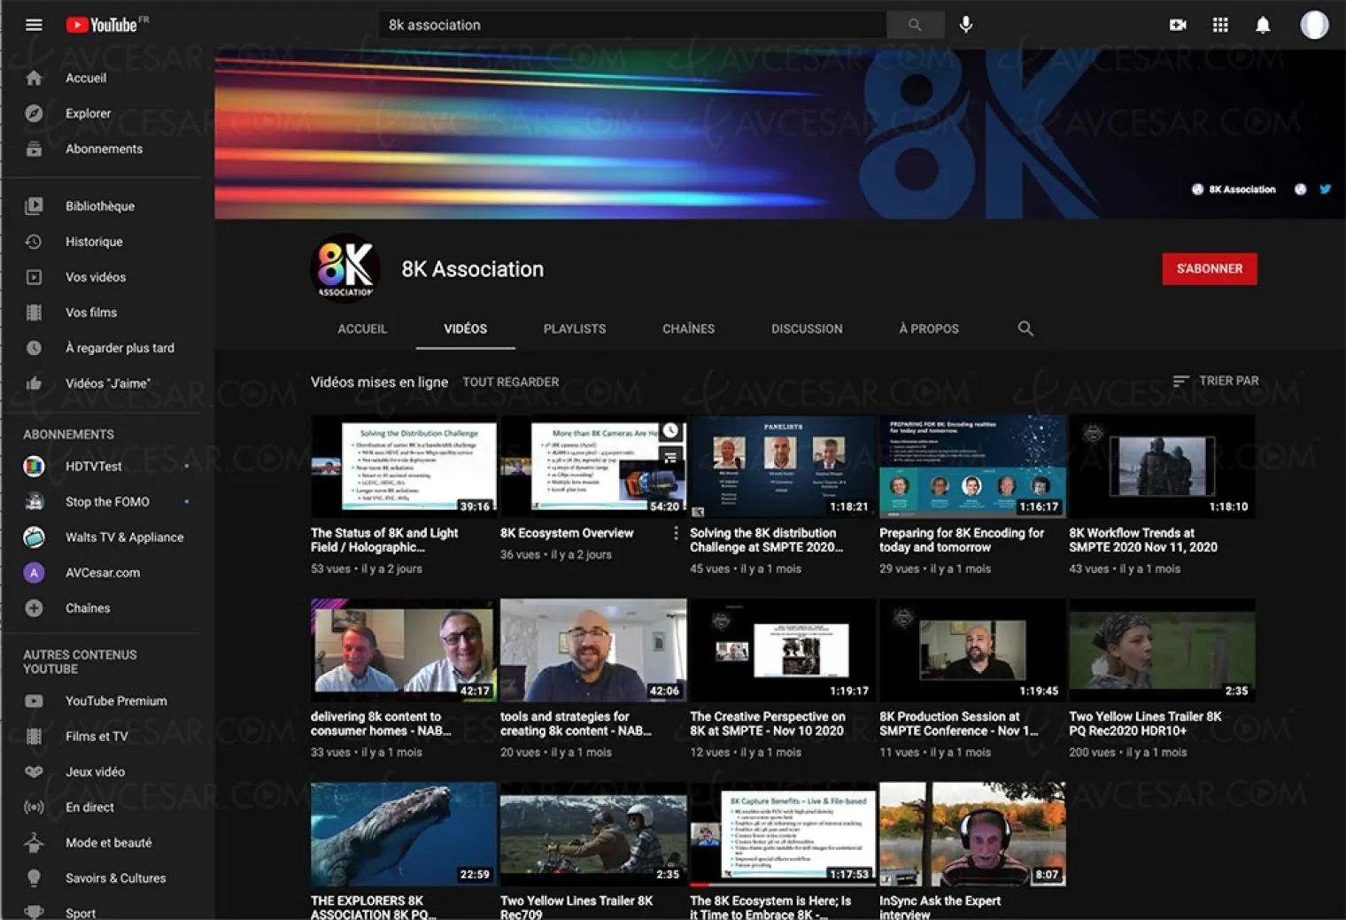Open 8K Production Session at SMPTE thumbnail
The image size is (1346, 920).
(x=972, y=650)
